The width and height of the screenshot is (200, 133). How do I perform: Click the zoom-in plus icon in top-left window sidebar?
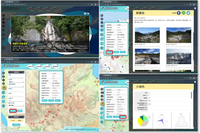tap(3, 19)
